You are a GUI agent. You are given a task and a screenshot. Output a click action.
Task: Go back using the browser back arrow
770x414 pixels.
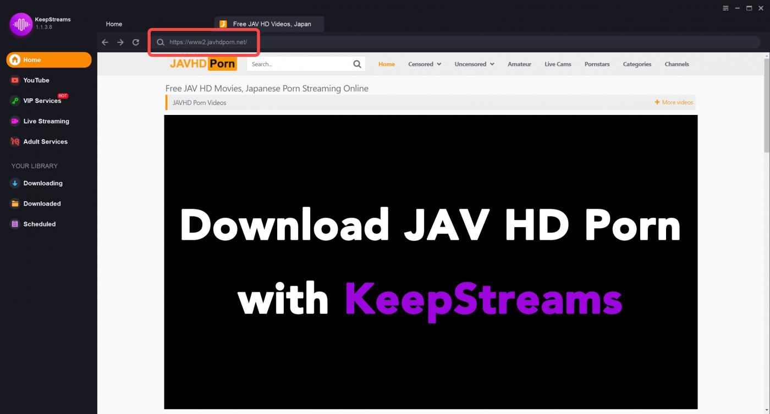coord(105,42)
